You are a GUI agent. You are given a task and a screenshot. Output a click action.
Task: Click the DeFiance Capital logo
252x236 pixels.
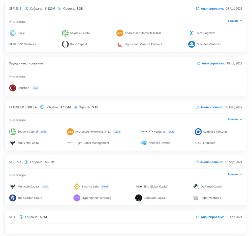click(196, 187)
